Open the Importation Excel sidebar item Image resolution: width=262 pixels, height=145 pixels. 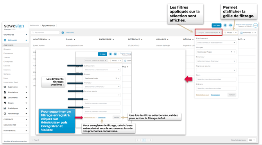point(11,82)
